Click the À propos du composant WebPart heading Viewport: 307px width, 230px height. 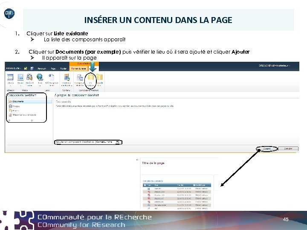77,95
